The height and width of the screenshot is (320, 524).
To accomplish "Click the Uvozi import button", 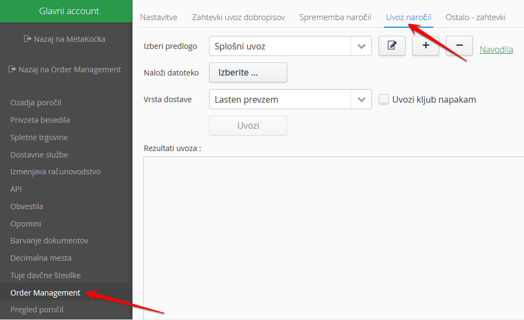I will point(248,126).
